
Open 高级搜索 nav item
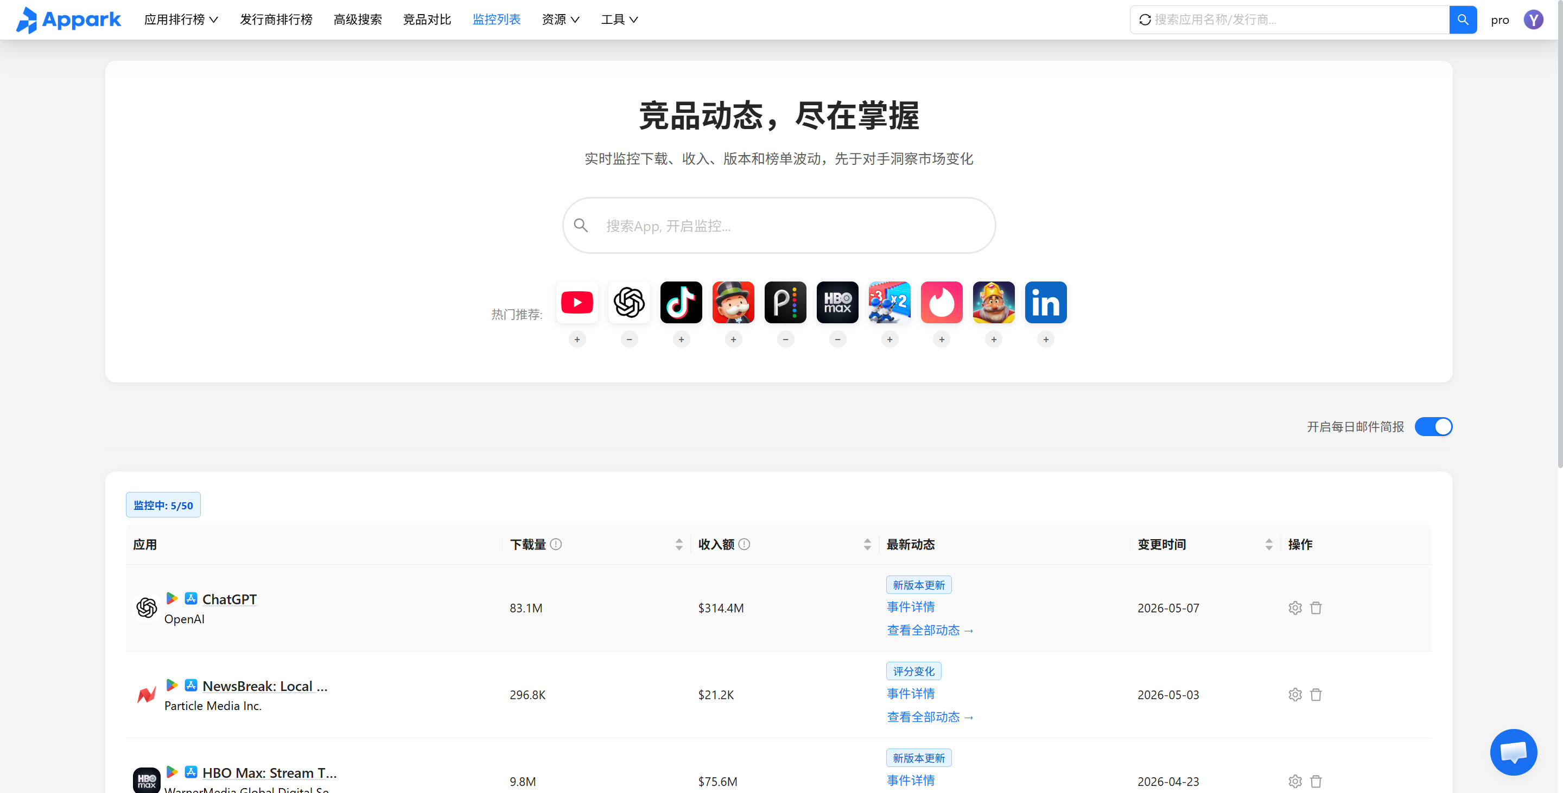[x=358, y=20]
